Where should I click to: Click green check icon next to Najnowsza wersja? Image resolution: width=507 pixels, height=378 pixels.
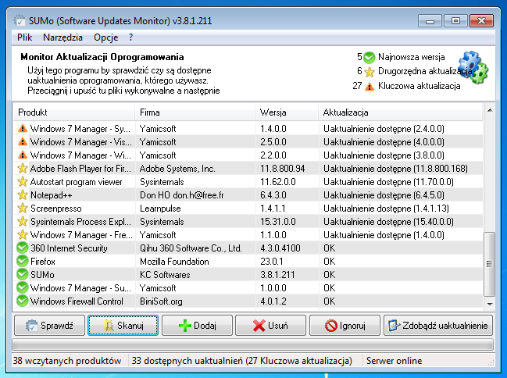369,58
